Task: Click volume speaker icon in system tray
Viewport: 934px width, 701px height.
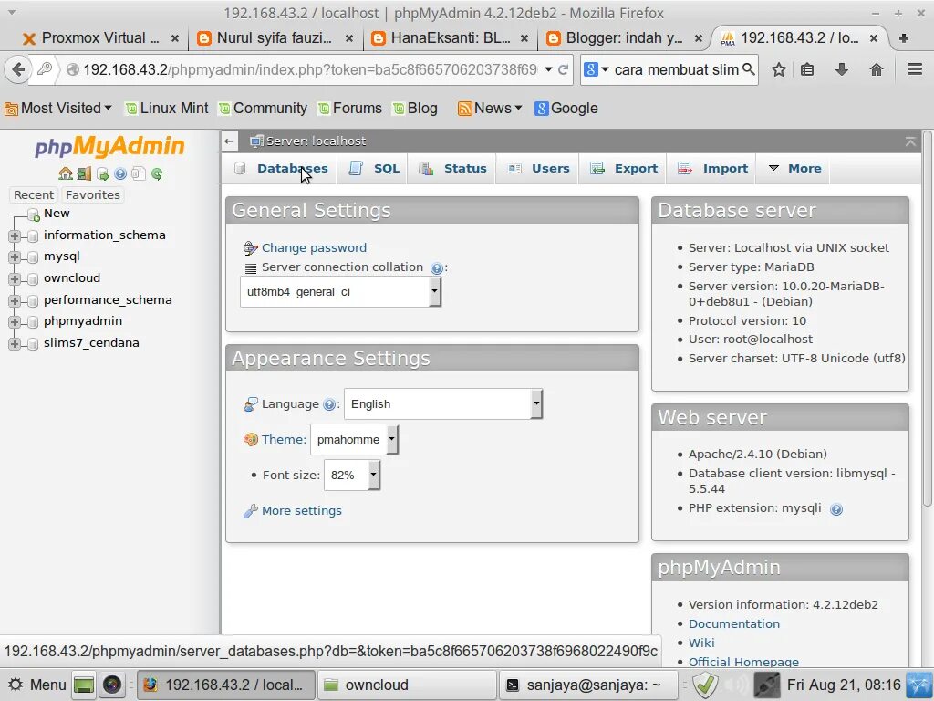Action: [x=737, y=685]
